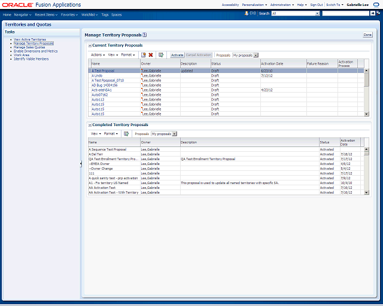Collapse Current Territory Proposals section

[90, 45]
